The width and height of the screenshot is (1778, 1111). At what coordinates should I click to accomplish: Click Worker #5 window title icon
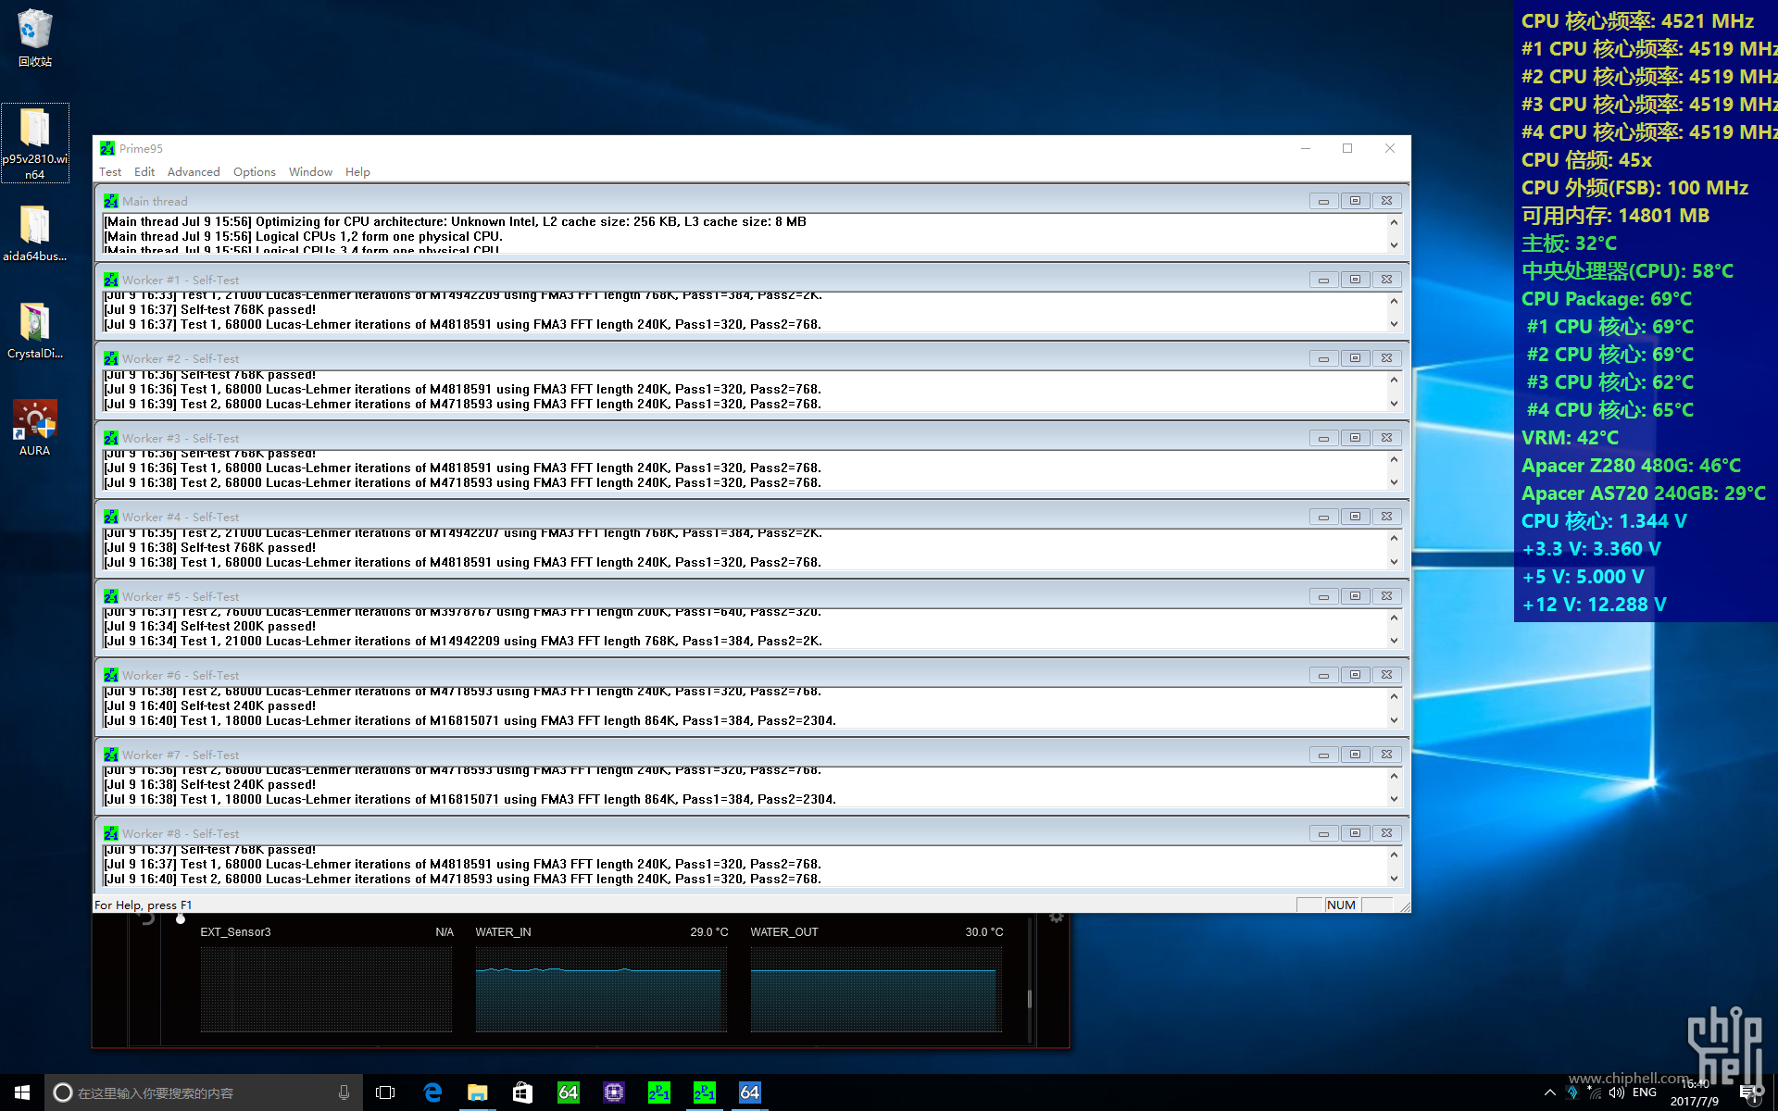point(111,596)
